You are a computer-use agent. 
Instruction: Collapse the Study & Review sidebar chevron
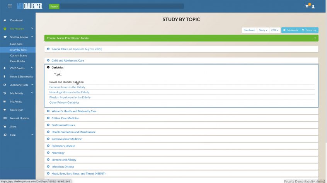pyautogui.click(x=32, y=37)
